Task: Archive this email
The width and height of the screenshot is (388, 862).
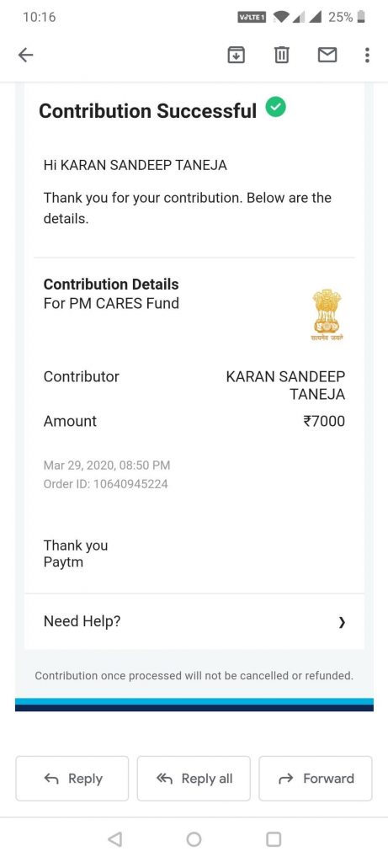Action: click(x=237, y=55)
